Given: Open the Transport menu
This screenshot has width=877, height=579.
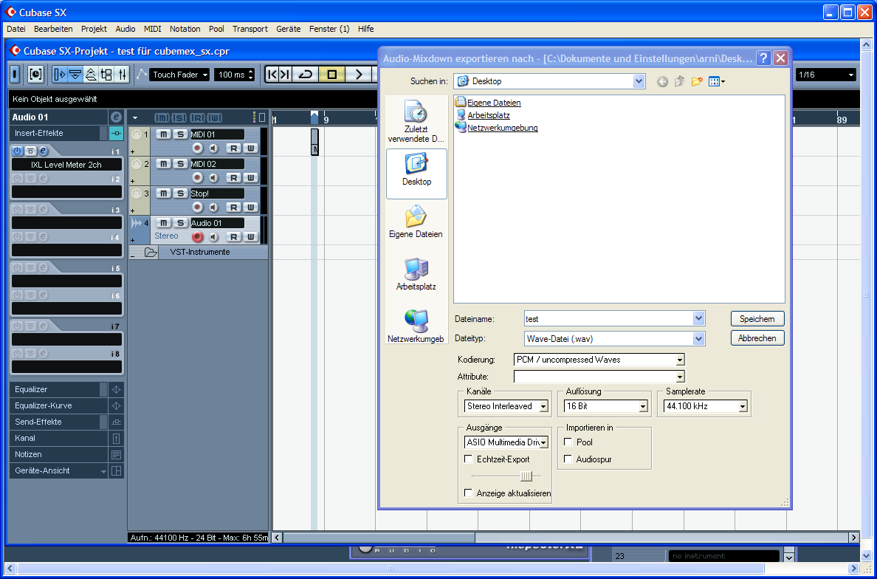Looking at the screenshot, I should tap(250, 29).
